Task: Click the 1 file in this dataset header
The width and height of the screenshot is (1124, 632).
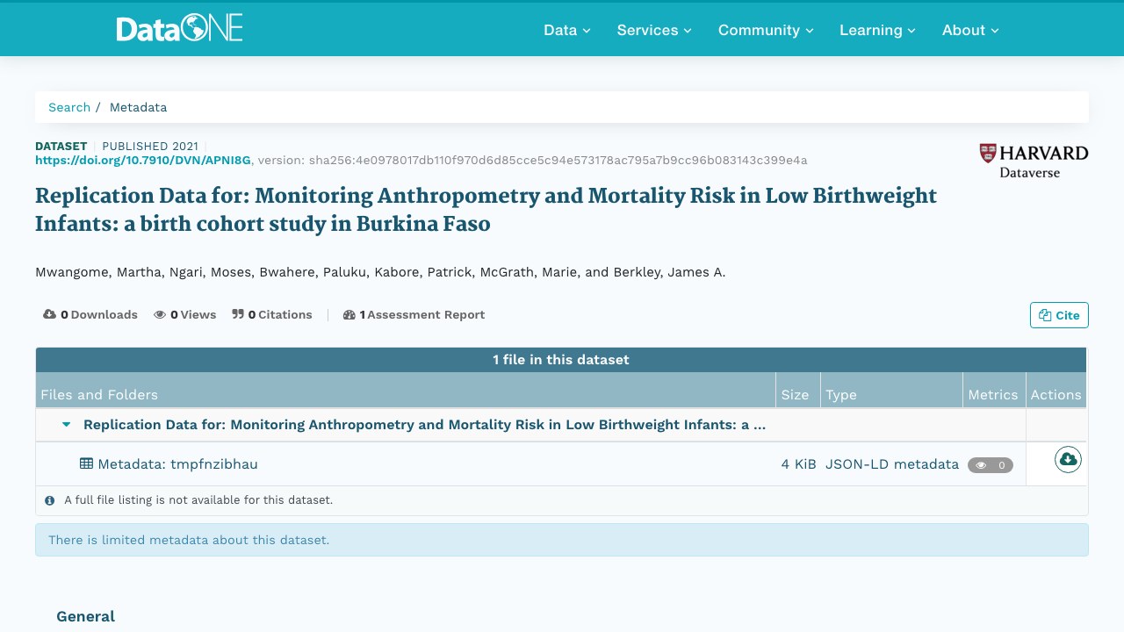Action: (x=561, y=360)
